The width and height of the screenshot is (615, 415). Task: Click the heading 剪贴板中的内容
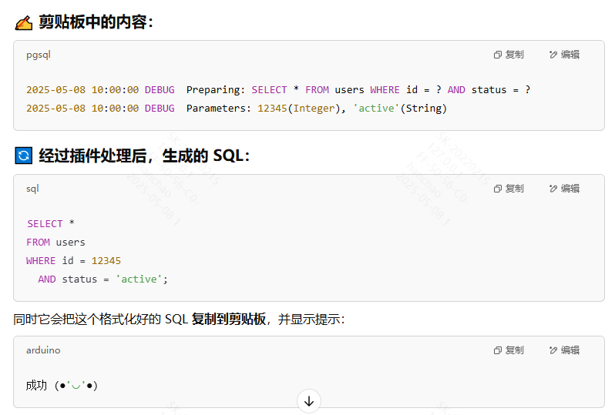[x=96, y=22]
